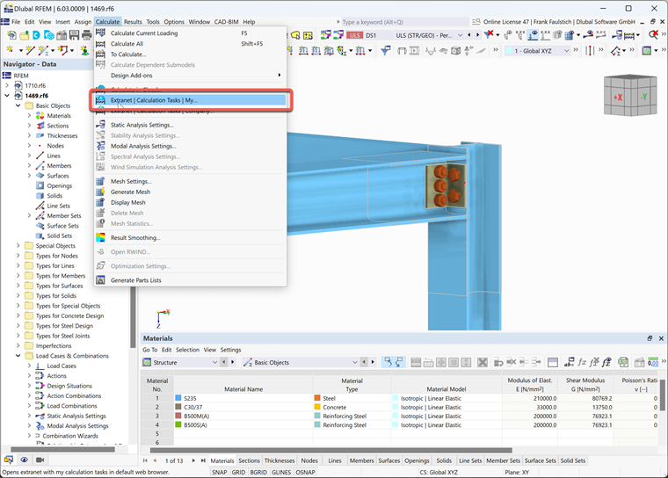Viewport: 668px width, 478px height.
Task: Open the CAD-BIM menu
Action: [x=226, y=22]
